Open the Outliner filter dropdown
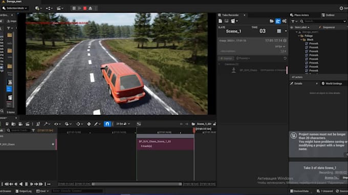This screenshot has width=348, height=195. click(x=294, y=21)
